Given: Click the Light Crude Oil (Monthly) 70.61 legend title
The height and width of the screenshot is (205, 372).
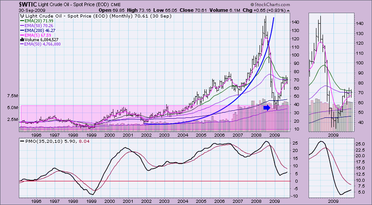Looking at the screenshot, I should click(98, 16).
